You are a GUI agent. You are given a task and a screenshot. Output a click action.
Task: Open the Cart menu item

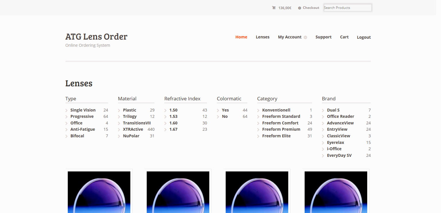coord(344,37)
